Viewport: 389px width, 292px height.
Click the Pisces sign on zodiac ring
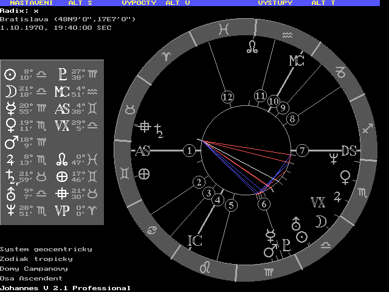224,29
